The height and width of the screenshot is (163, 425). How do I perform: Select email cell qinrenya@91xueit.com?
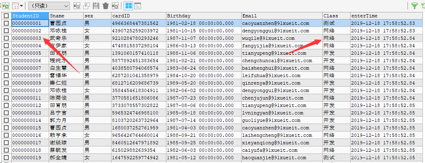tap(282, 83)
